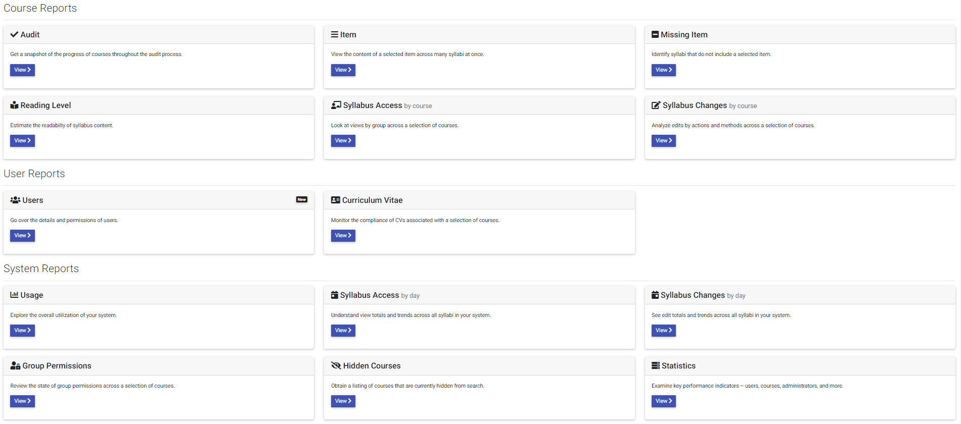Click the 'Syllabus Access by day' title
Screen dimensions: 961x424
[x=380, y=295]
